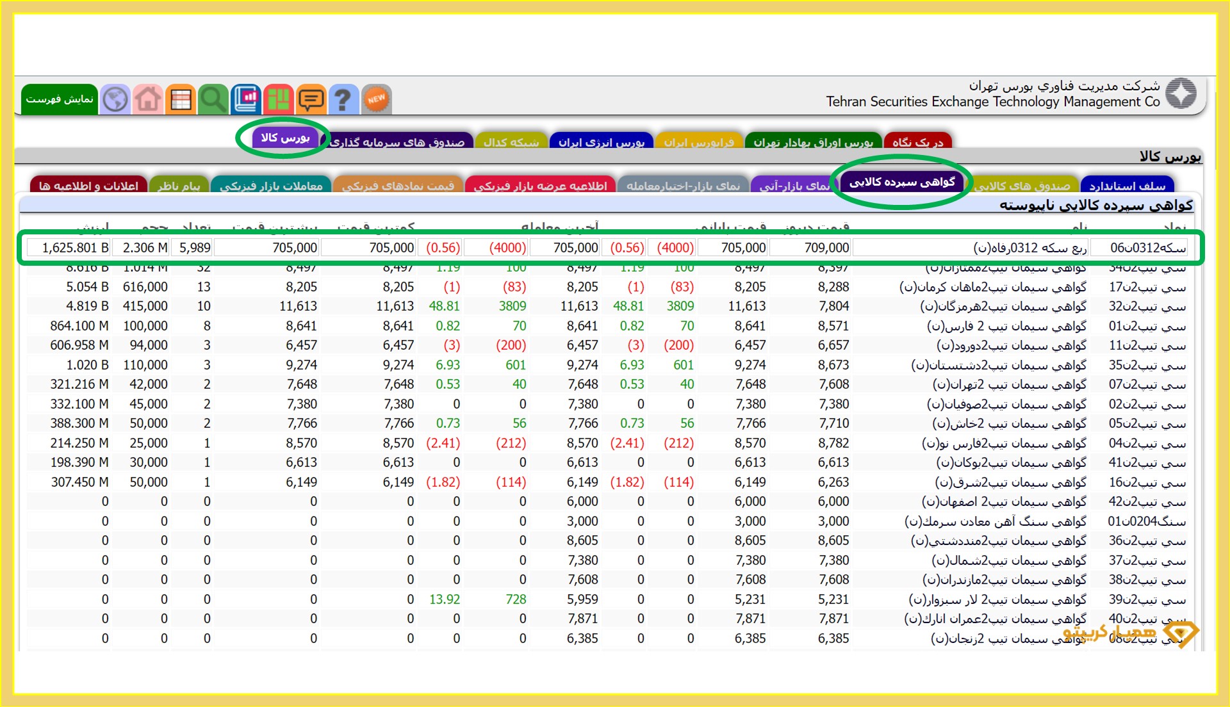Click گواهی سیمان تیپ2ماهان کرمان(ن) name

point(993,287)
